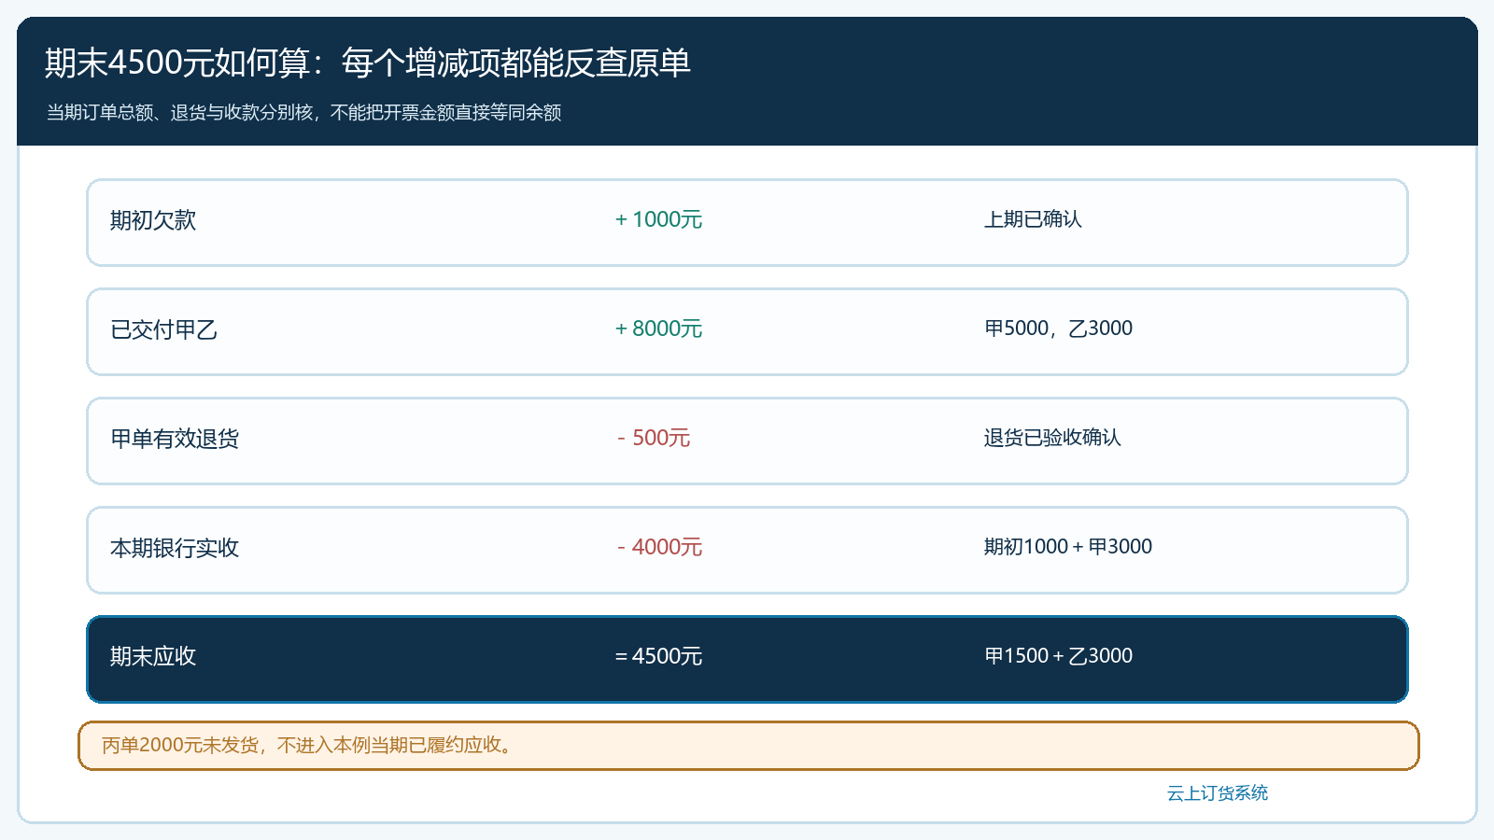Select the '= 4500元' total
This screenshot has width=1494, height=840.
pyautogui.click(x=658, y=656)
